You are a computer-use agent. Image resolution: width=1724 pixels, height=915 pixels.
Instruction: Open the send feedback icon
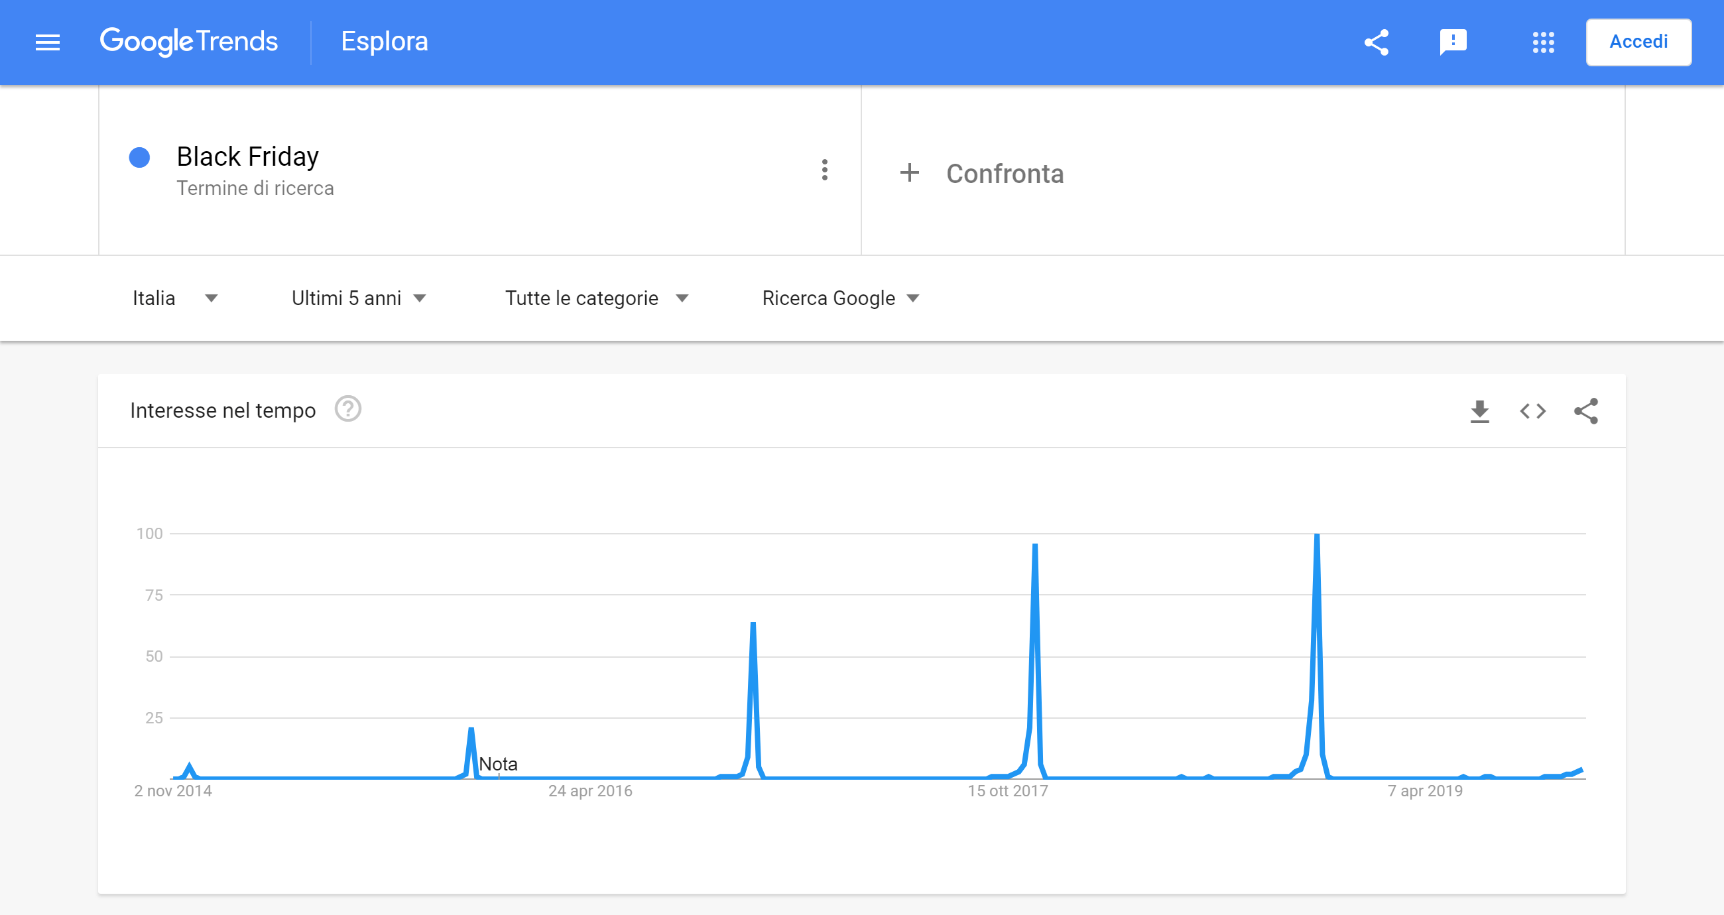click(1453, 42)
